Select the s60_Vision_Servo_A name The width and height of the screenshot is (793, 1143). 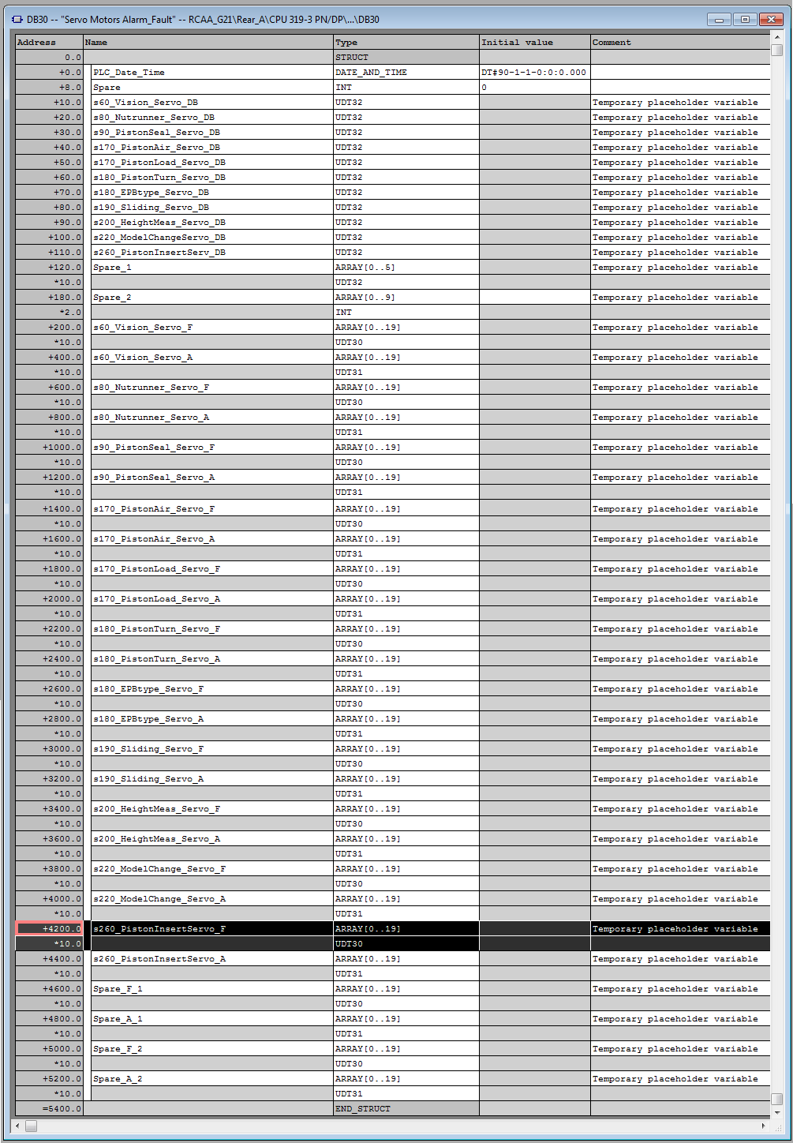pos(212,358)
